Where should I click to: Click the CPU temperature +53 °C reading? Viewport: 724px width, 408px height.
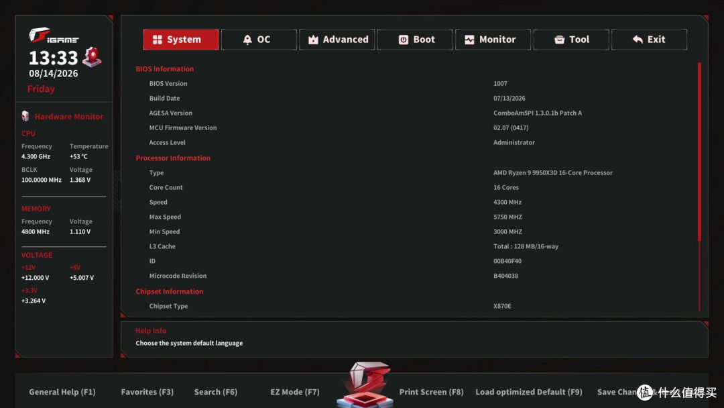pos(78,156)
